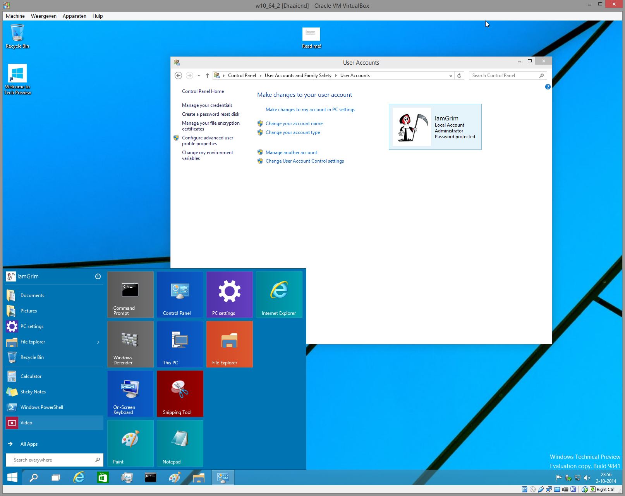Launch Internet Explorer from the taskbar
Image resolution: width=625 pixels, height=496 pixels.
tap(79, 477)
